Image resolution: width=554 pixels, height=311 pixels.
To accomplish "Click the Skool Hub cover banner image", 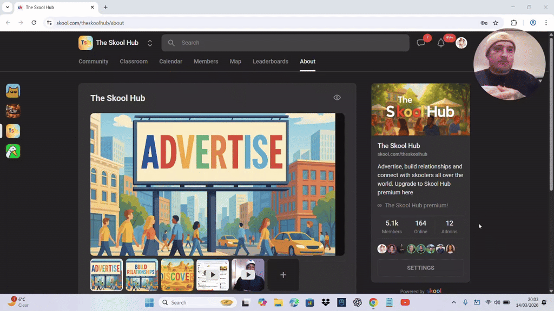I will coord(420,109).
